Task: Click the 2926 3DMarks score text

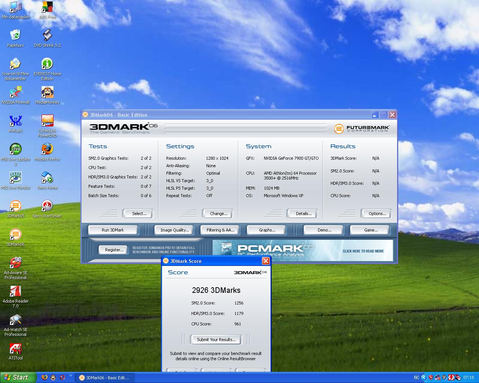Action: click(216, 290)
